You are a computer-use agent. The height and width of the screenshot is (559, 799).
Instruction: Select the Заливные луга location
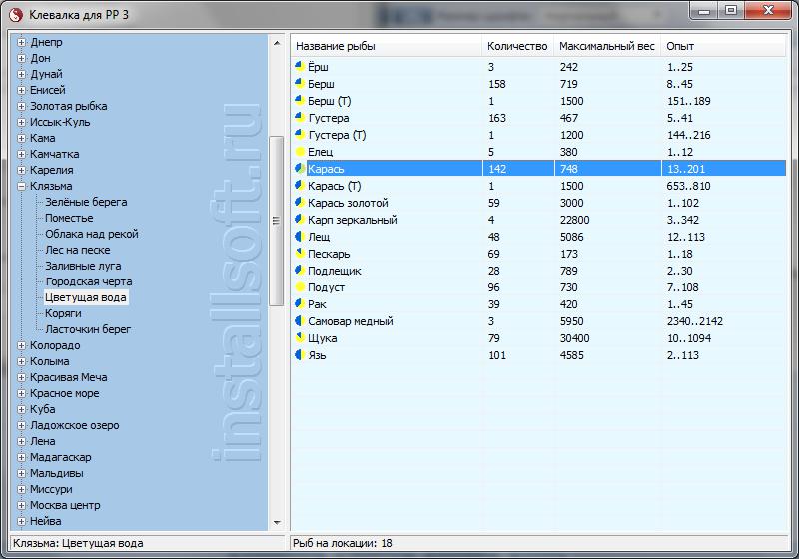(83, 266)
